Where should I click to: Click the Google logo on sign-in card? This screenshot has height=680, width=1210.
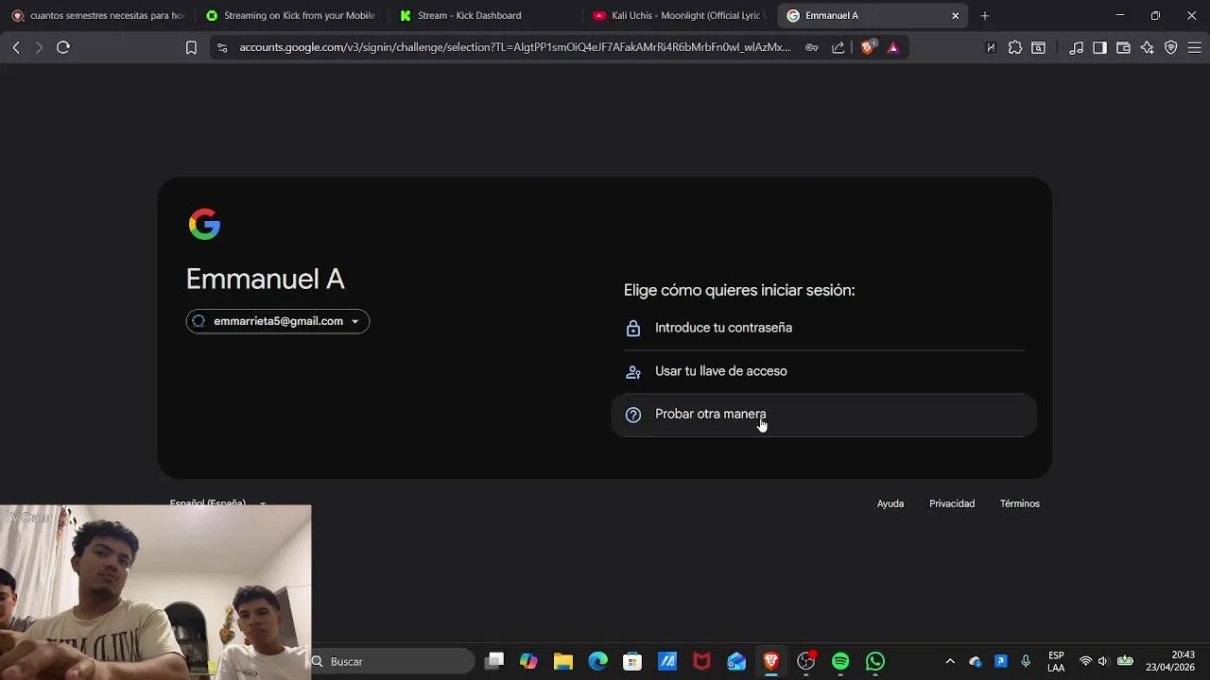[204, 225]
